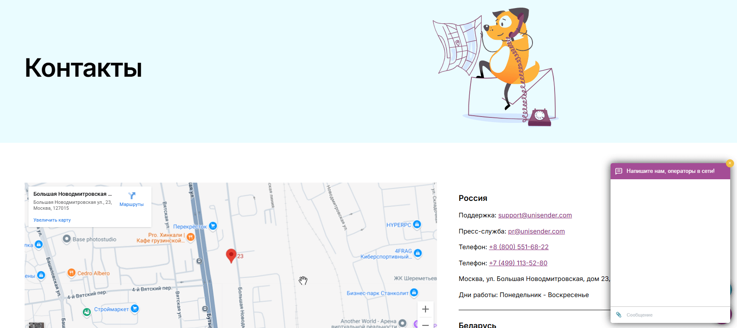Click the green marker beside Строймаркет

coord(87,312)
